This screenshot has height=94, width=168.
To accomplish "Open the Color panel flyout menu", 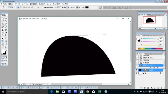I will [164, 36].
